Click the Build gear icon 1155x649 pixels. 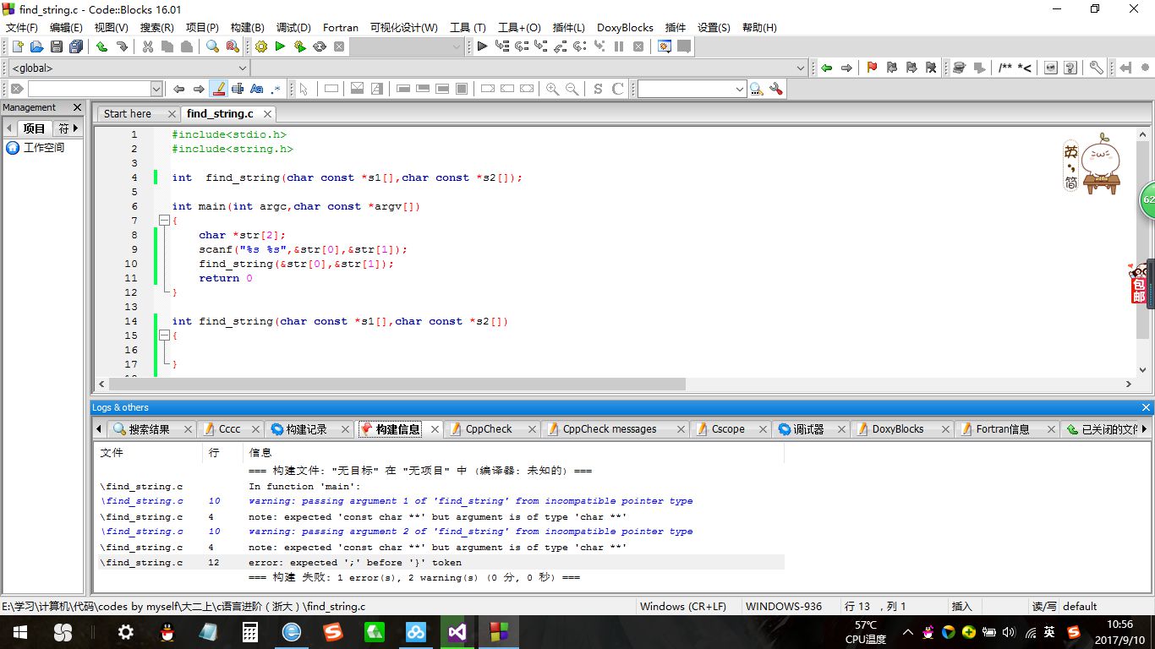(260, 46)
